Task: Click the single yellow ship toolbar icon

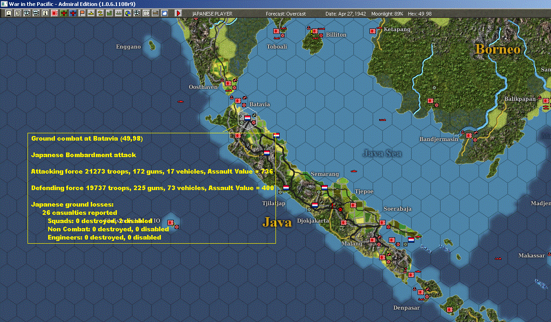Action: coord(91,14)
